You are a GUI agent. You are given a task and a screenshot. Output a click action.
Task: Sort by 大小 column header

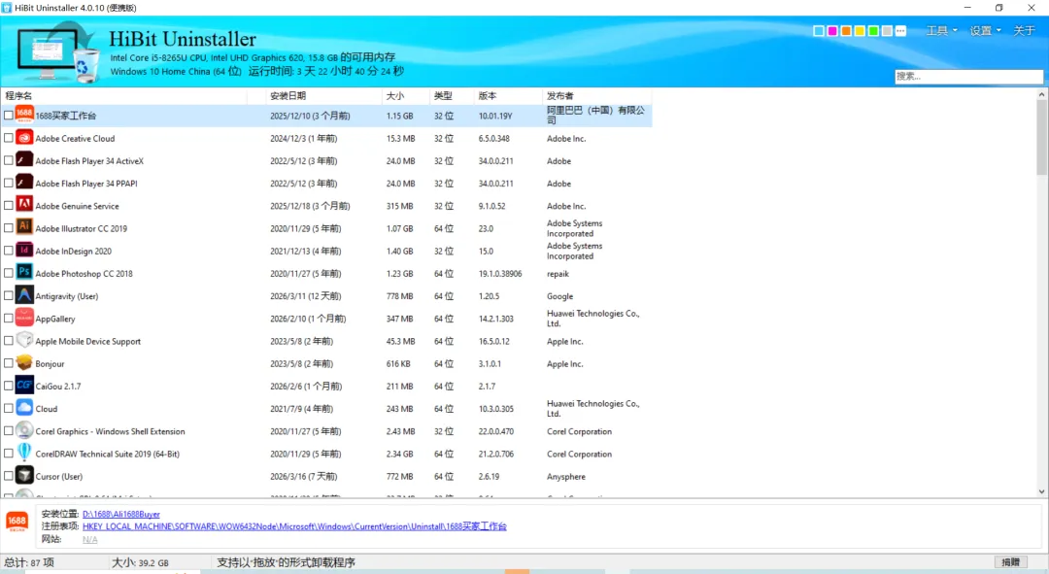coord(406,95)
